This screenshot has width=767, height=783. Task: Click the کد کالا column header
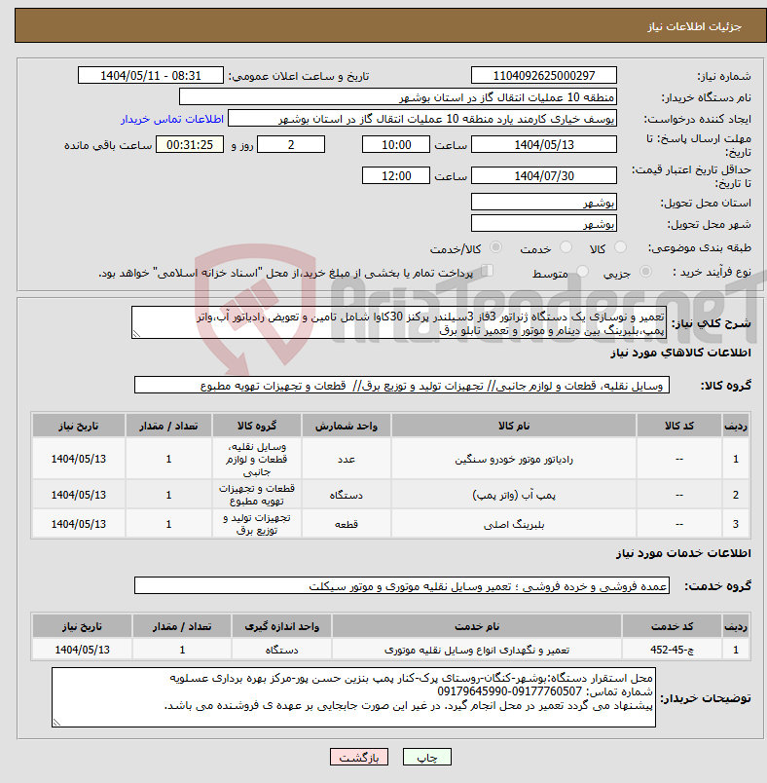(679, 426)
